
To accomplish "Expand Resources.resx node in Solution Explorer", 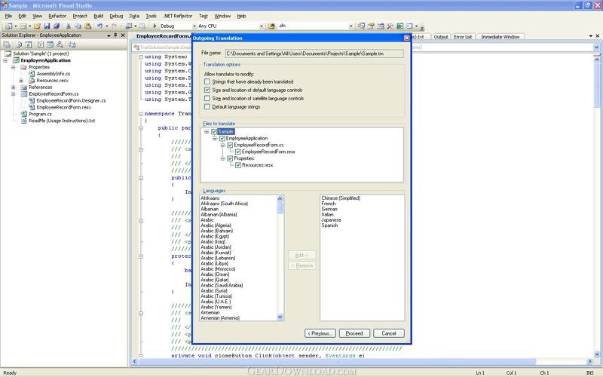I will point(21,81).
